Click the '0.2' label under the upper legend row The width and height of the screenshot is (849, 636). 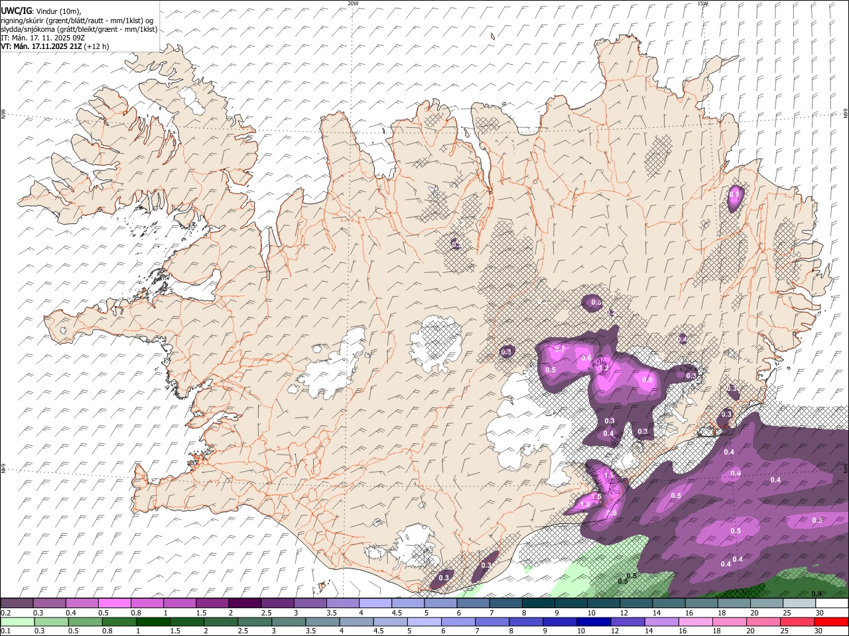5,613
